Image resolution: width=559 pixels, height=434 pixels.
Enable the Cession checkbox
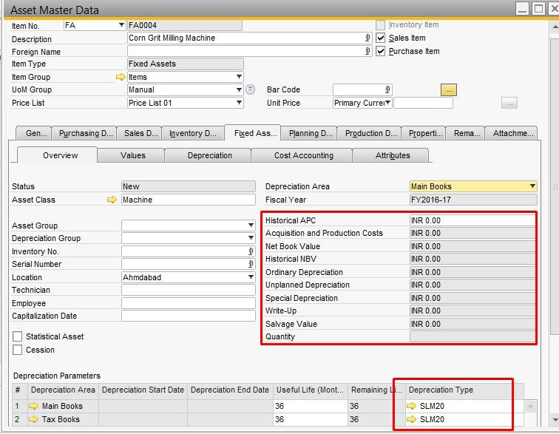coord(18,350)
